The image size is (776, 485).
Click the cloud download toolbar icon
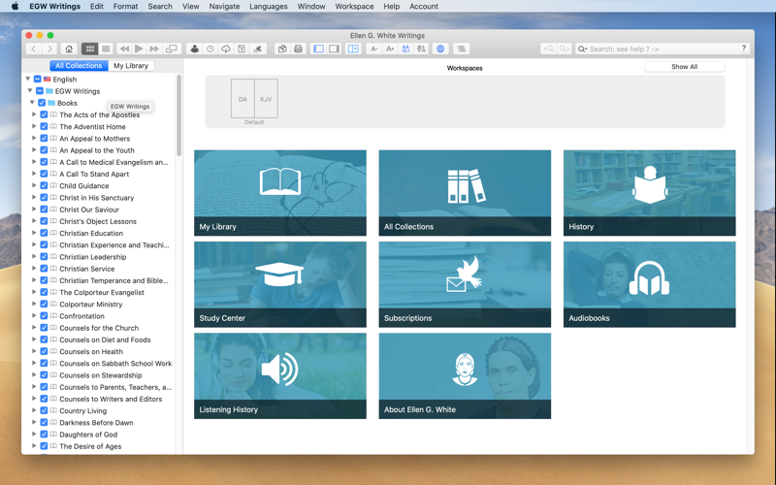tap(226, 48)
